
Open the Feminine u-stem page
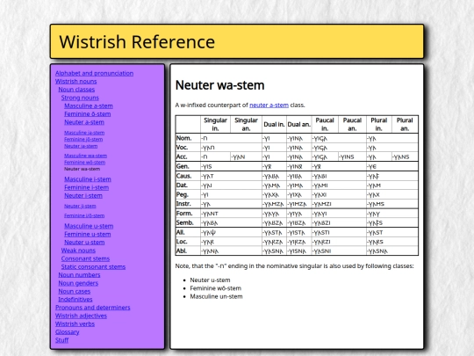pyautogui.click(x=88, y=235)
